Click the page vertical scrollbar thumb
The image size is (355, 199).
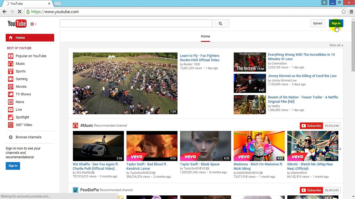click(x=353, y=46)
